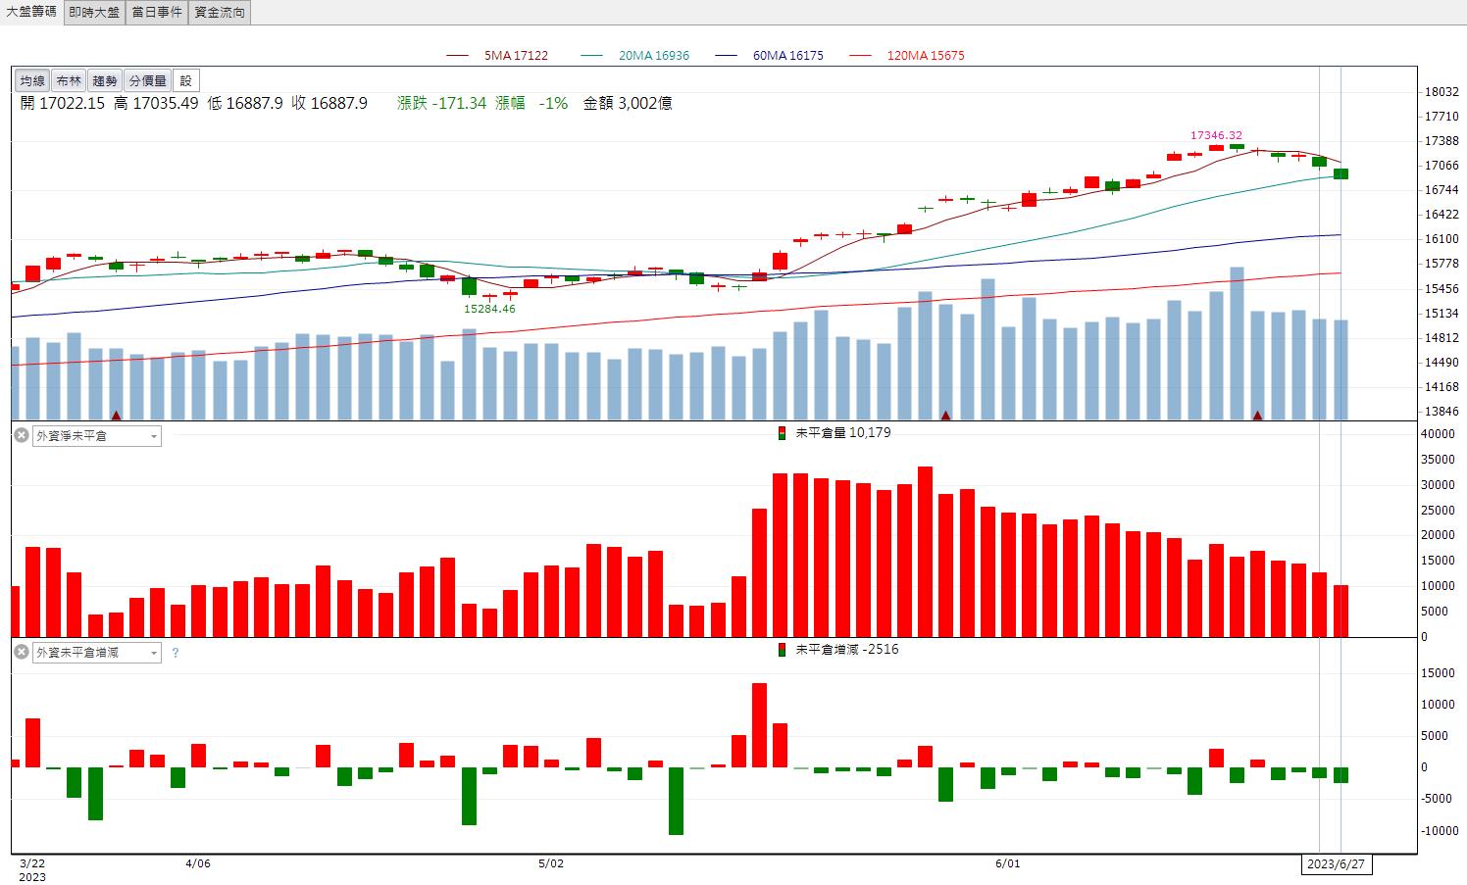Click the 60MA 16175 legend entry

click(x=788, y=56)
